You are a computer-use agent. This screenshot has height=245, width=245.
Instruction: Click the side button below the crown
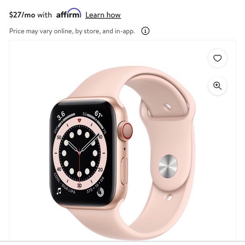pos(124,171)
